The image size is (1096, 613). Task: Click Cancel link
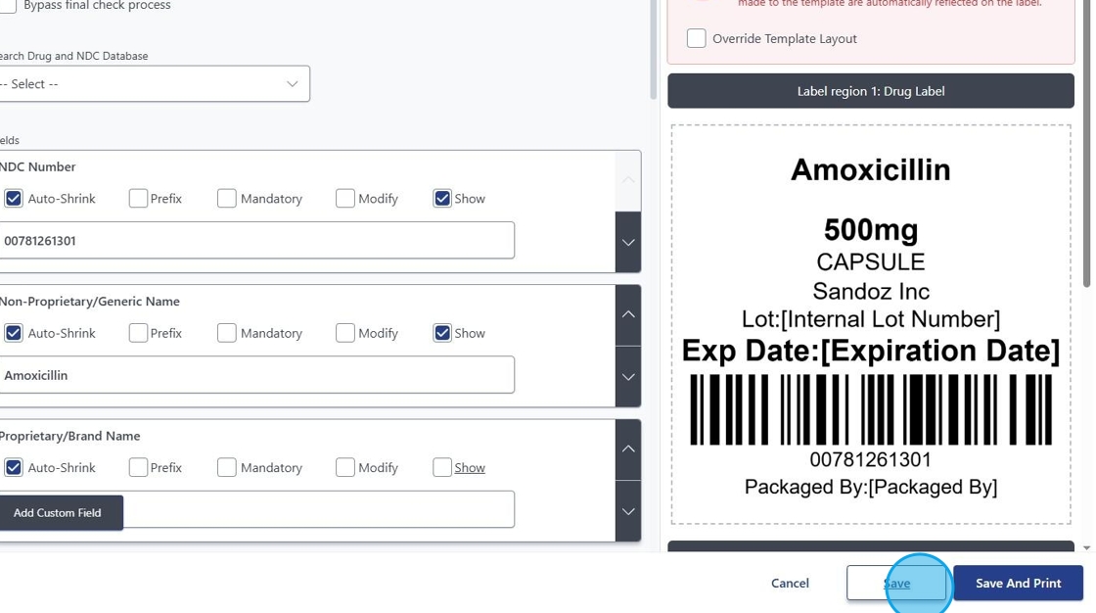pyautogui.click(x=790, y=583)
